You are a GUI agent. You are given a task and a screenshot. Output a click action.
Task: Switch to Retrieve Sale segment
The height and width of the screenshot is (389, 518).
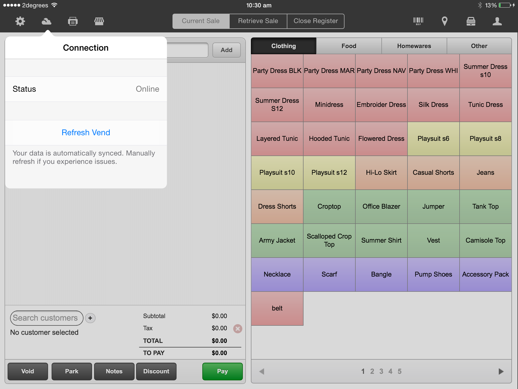[258, 21]
